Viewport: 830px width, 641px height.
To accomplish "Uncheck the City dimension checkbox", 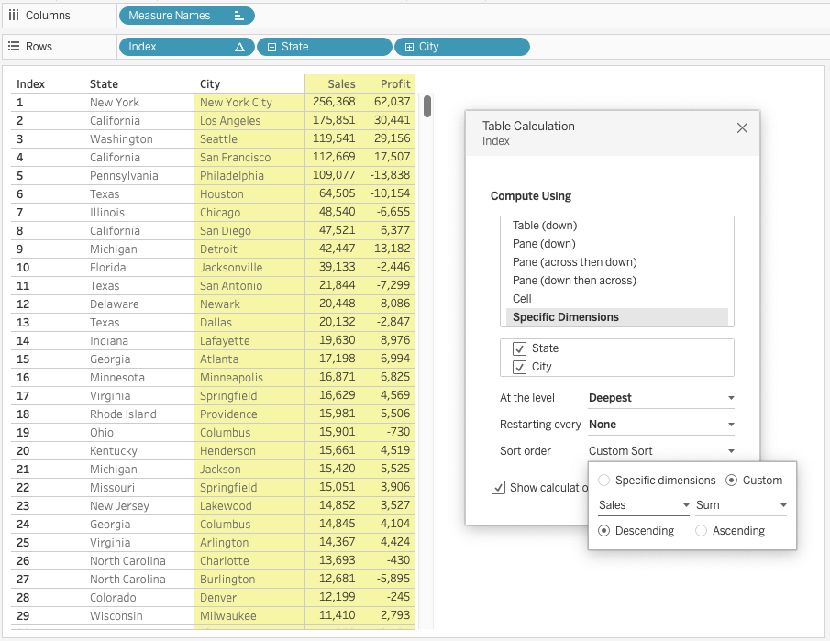I will point(519,367).
